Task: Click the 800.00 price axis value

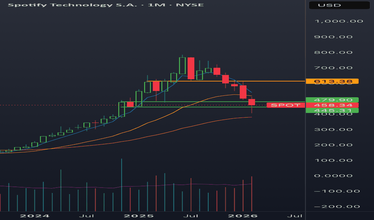Action: pyautogui.click(x=333, y=52)
